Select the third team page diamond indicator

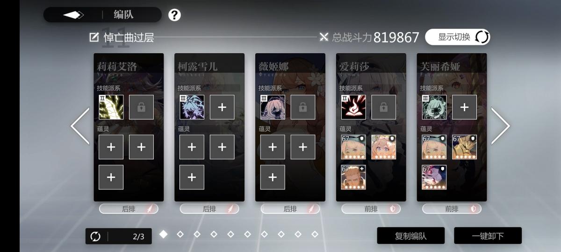[x=197, y=234]
